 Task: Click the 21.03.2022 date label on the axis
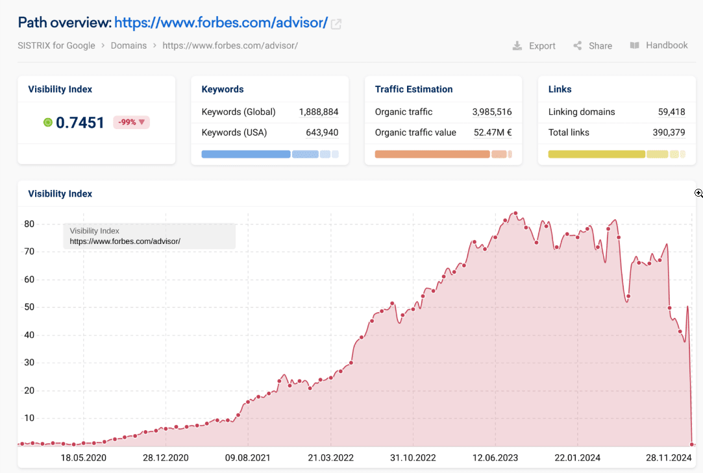coord(331,458)
